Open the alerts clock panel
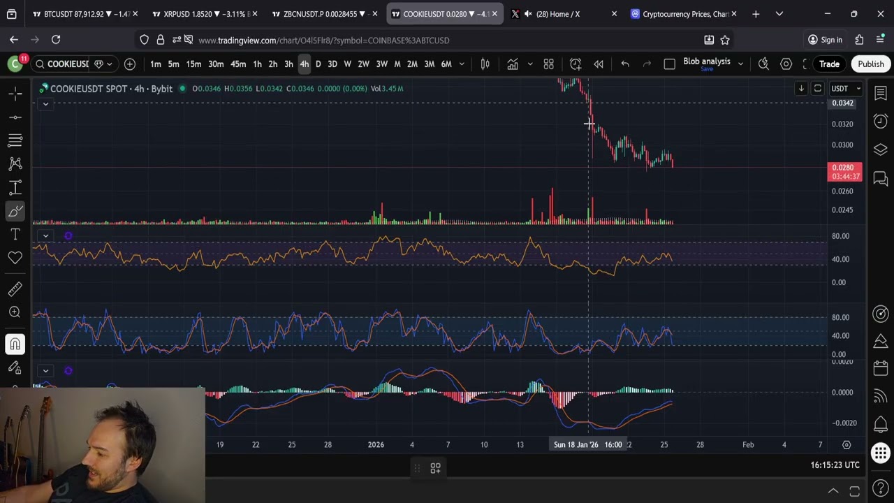Screen dimensions: 894x503 [880, 122]
